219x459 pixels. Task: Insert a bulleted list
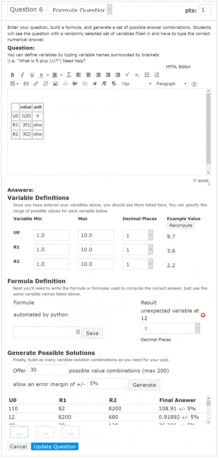tap(147, 75)
